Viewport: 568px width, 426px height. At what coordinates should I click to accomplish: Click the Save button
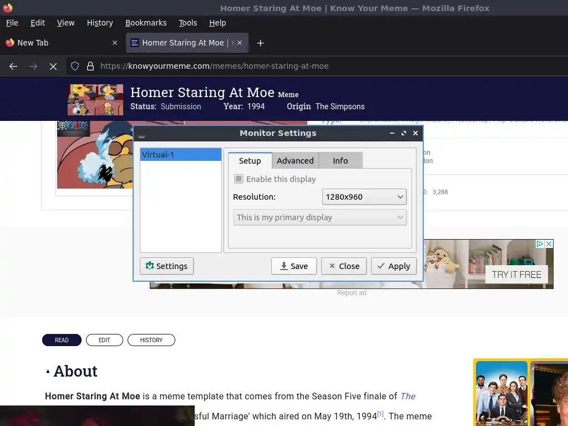(294, 266)
